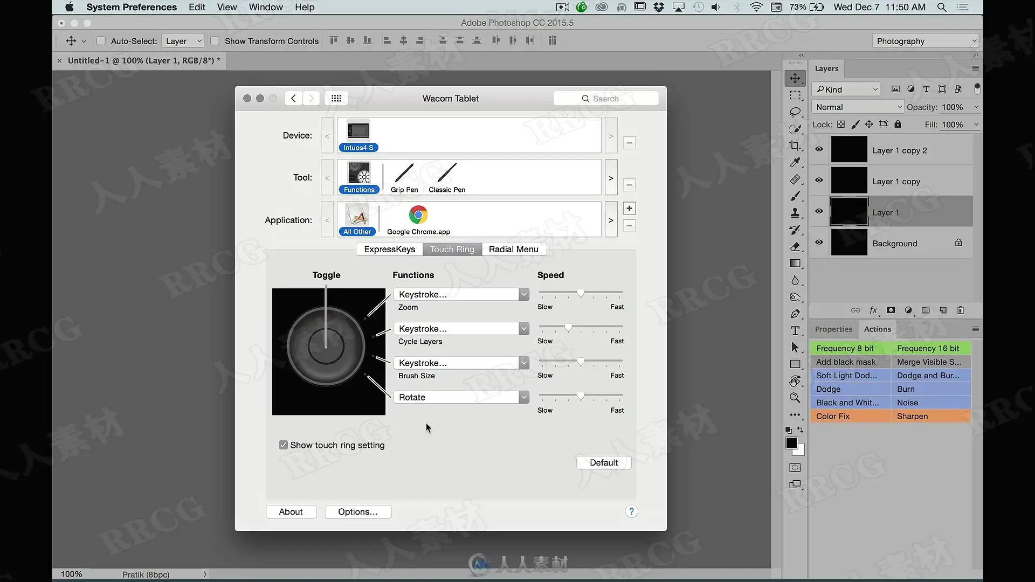Select the Eyedropper tool
This screenshot has height=582, width=1035.
tap(795, 162)
